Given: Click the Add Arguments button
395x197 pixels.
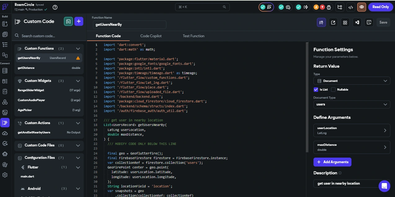Looking at the screenshot, I should point(332,162).
